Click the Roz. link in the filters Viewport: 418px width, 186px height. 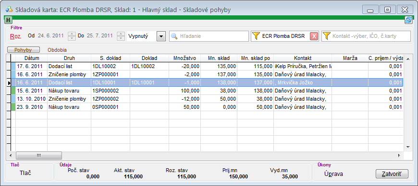(15, 36)
